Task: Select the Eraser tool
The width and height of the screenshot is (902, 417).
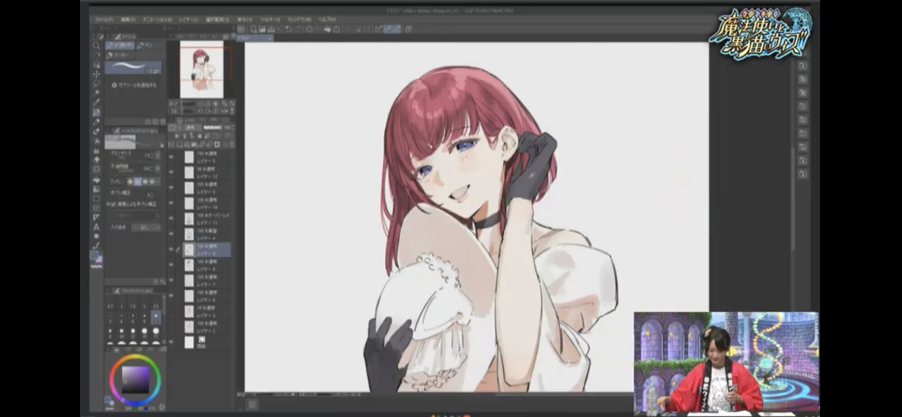Action: [96, 160]
